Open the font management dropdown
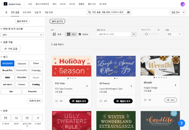The width and height of the screenshot is (189, 130). (178, 12)
